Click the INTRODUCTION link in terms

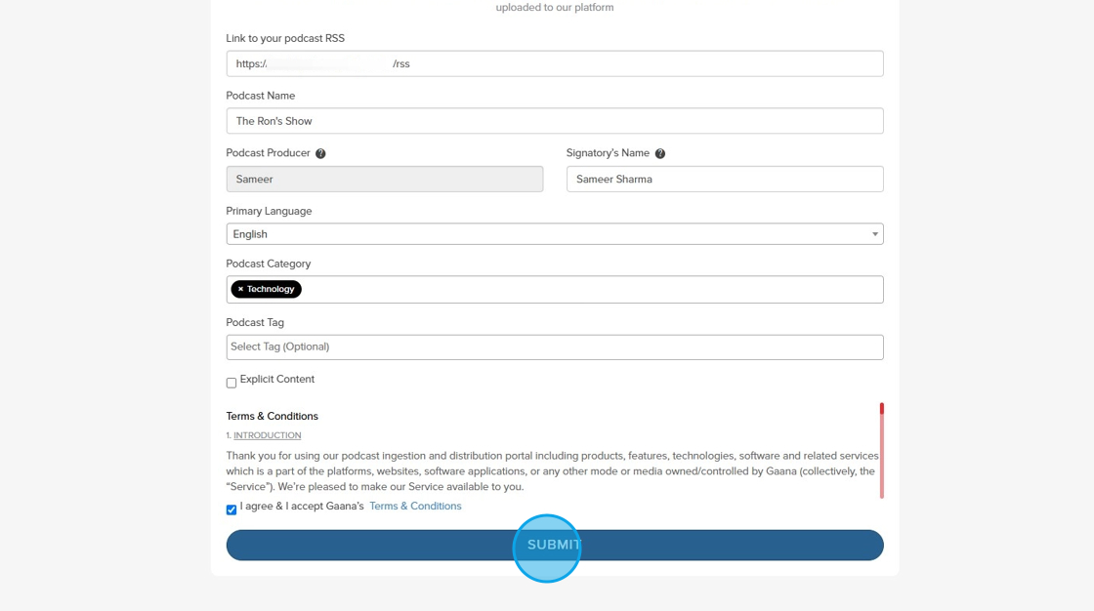coord(268,435)
